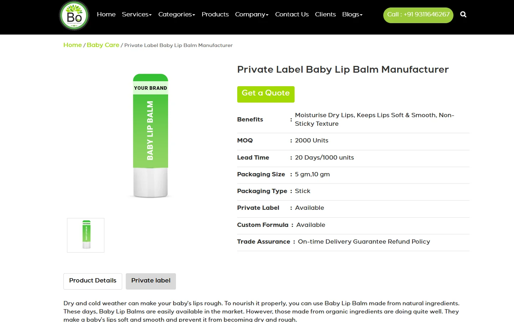Screen dimensions: 514x322
Task: Switch to the Private label tab
Action: pos(151,281)
